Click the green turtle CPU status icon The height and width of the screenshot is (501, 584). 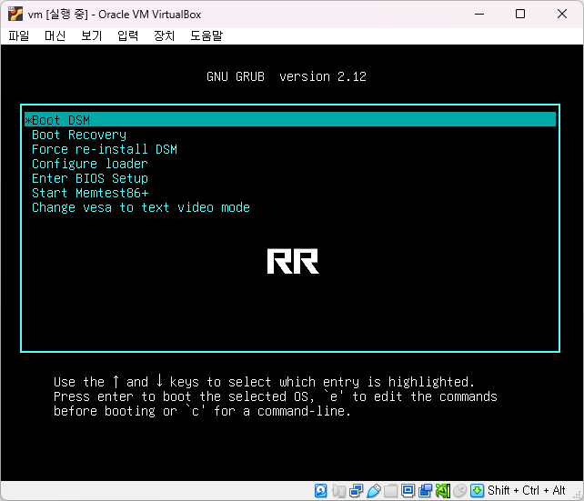point(443,491)
